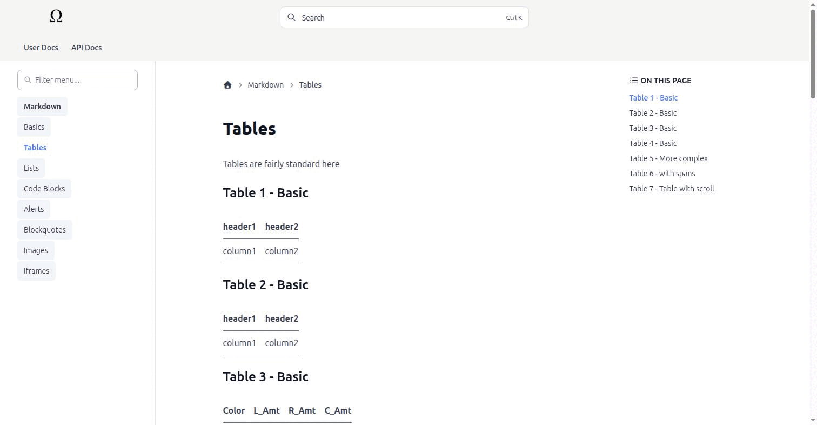Jump to Table 4 - Basic anchor link

(653, 143)
